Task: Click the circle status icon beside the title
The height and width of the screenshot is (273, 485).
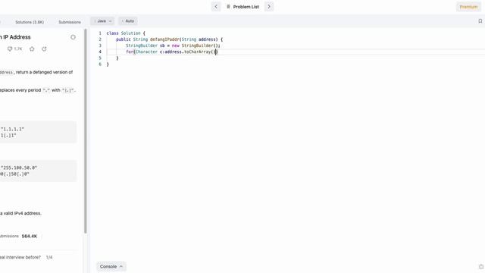Action: click(x=73, y=37)
